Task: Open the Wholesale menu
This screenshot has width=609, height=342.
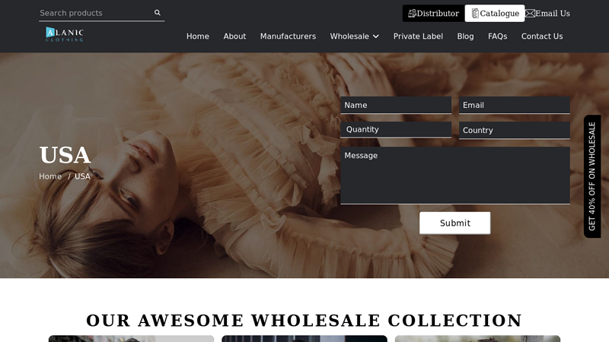Action: (x=349, y=36)
